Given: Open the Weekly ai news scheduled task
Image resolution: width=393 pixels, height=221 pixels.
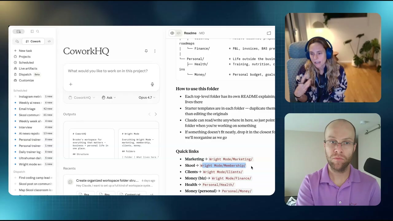Looking at the screenshot, I should click(x=33, y=103).
